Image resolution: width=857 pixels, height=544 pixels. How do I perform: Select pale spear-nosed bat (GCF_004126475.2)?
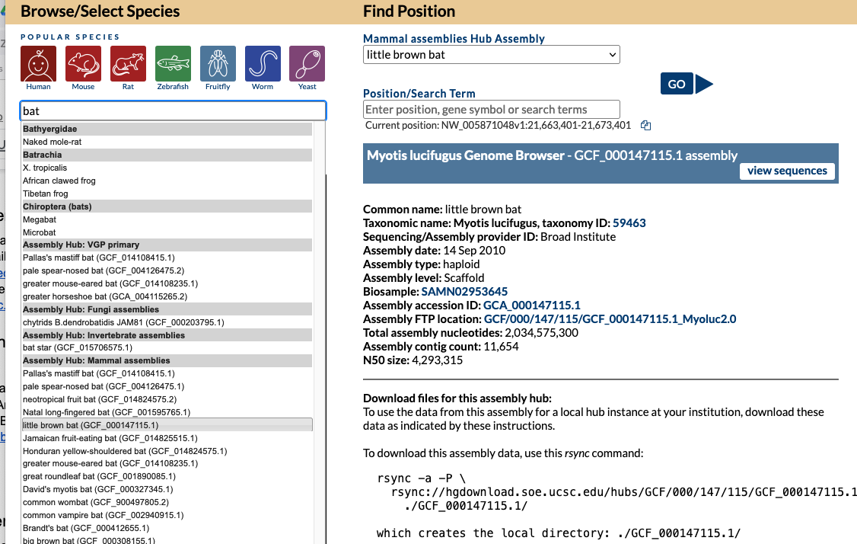(x=167, y=271)
